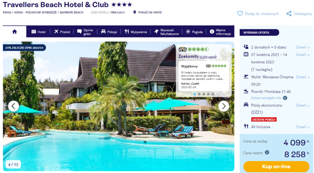Change board via Zmień next to All Inclusive
The image size is (314, 173).
tap(302, 127)
